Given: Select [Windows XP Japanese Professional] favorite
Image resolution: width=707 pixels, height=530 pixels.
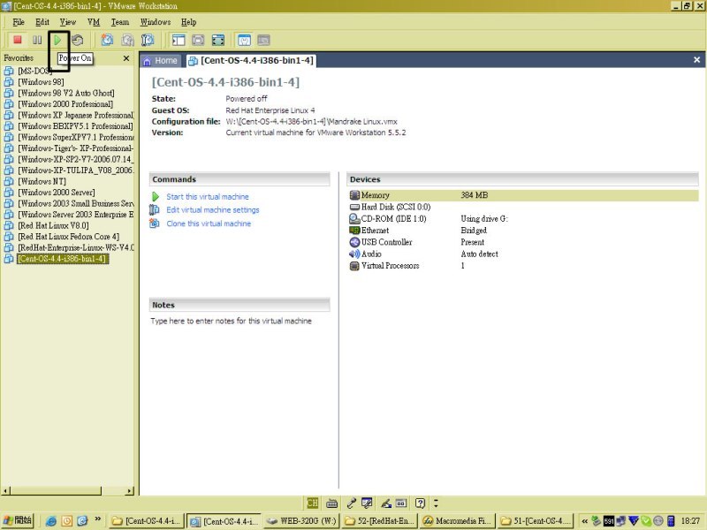Looking at the screenshot, I should [75, 116].
